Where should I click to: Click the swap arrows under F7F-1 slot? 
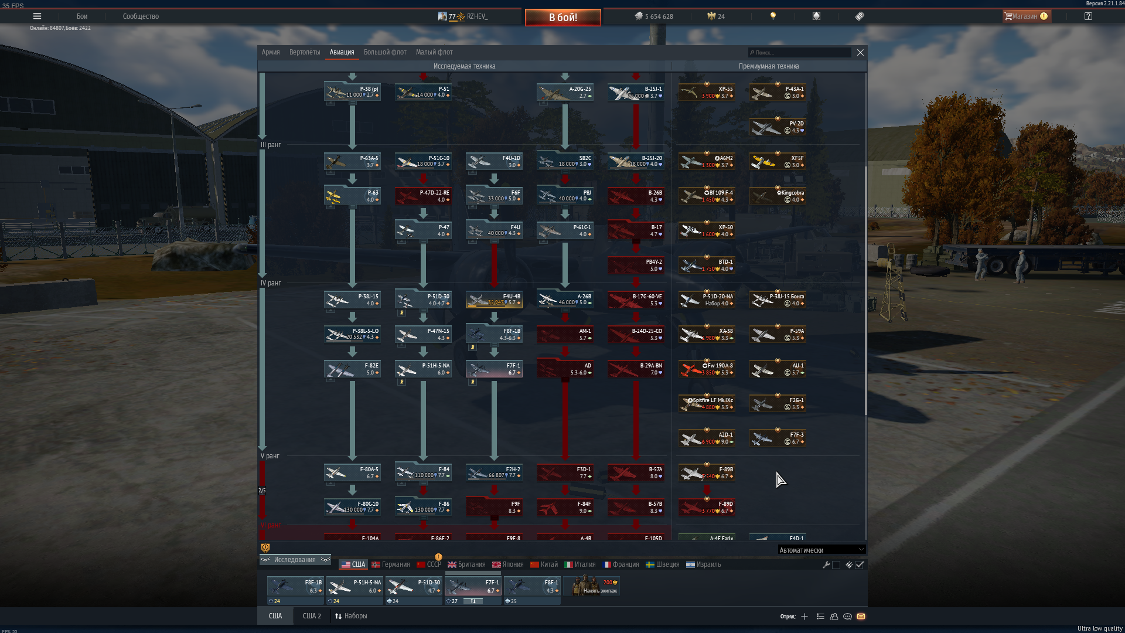(473, 601)
